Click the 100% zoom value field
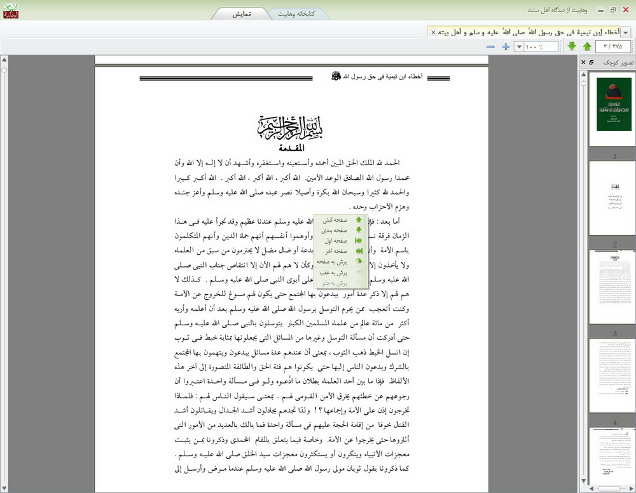The height and width of the screenshot is (493, 636). click(541, 46)
